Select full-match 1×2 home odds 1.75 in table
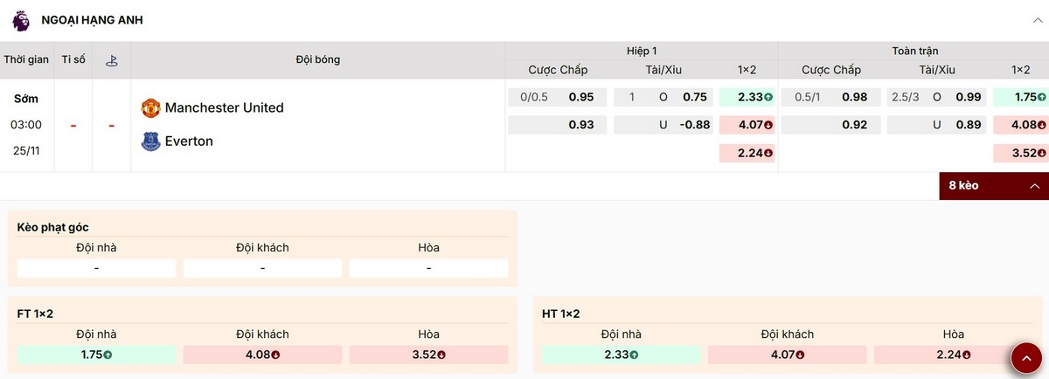This screenshot has width=1049, height=379. (1020, 98)
